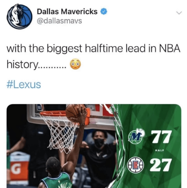Click the tweet text about halftime lead
Screen dimensions: 187x188
point(93,56)
